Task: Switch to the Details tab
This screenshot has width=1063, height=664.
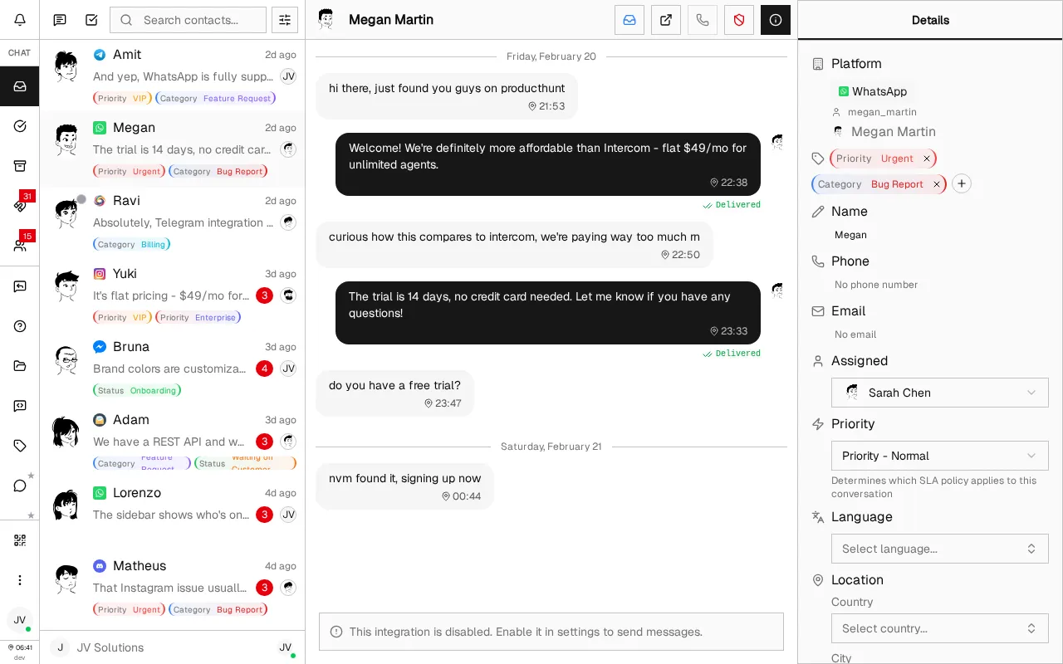Action: coord(930,20)
